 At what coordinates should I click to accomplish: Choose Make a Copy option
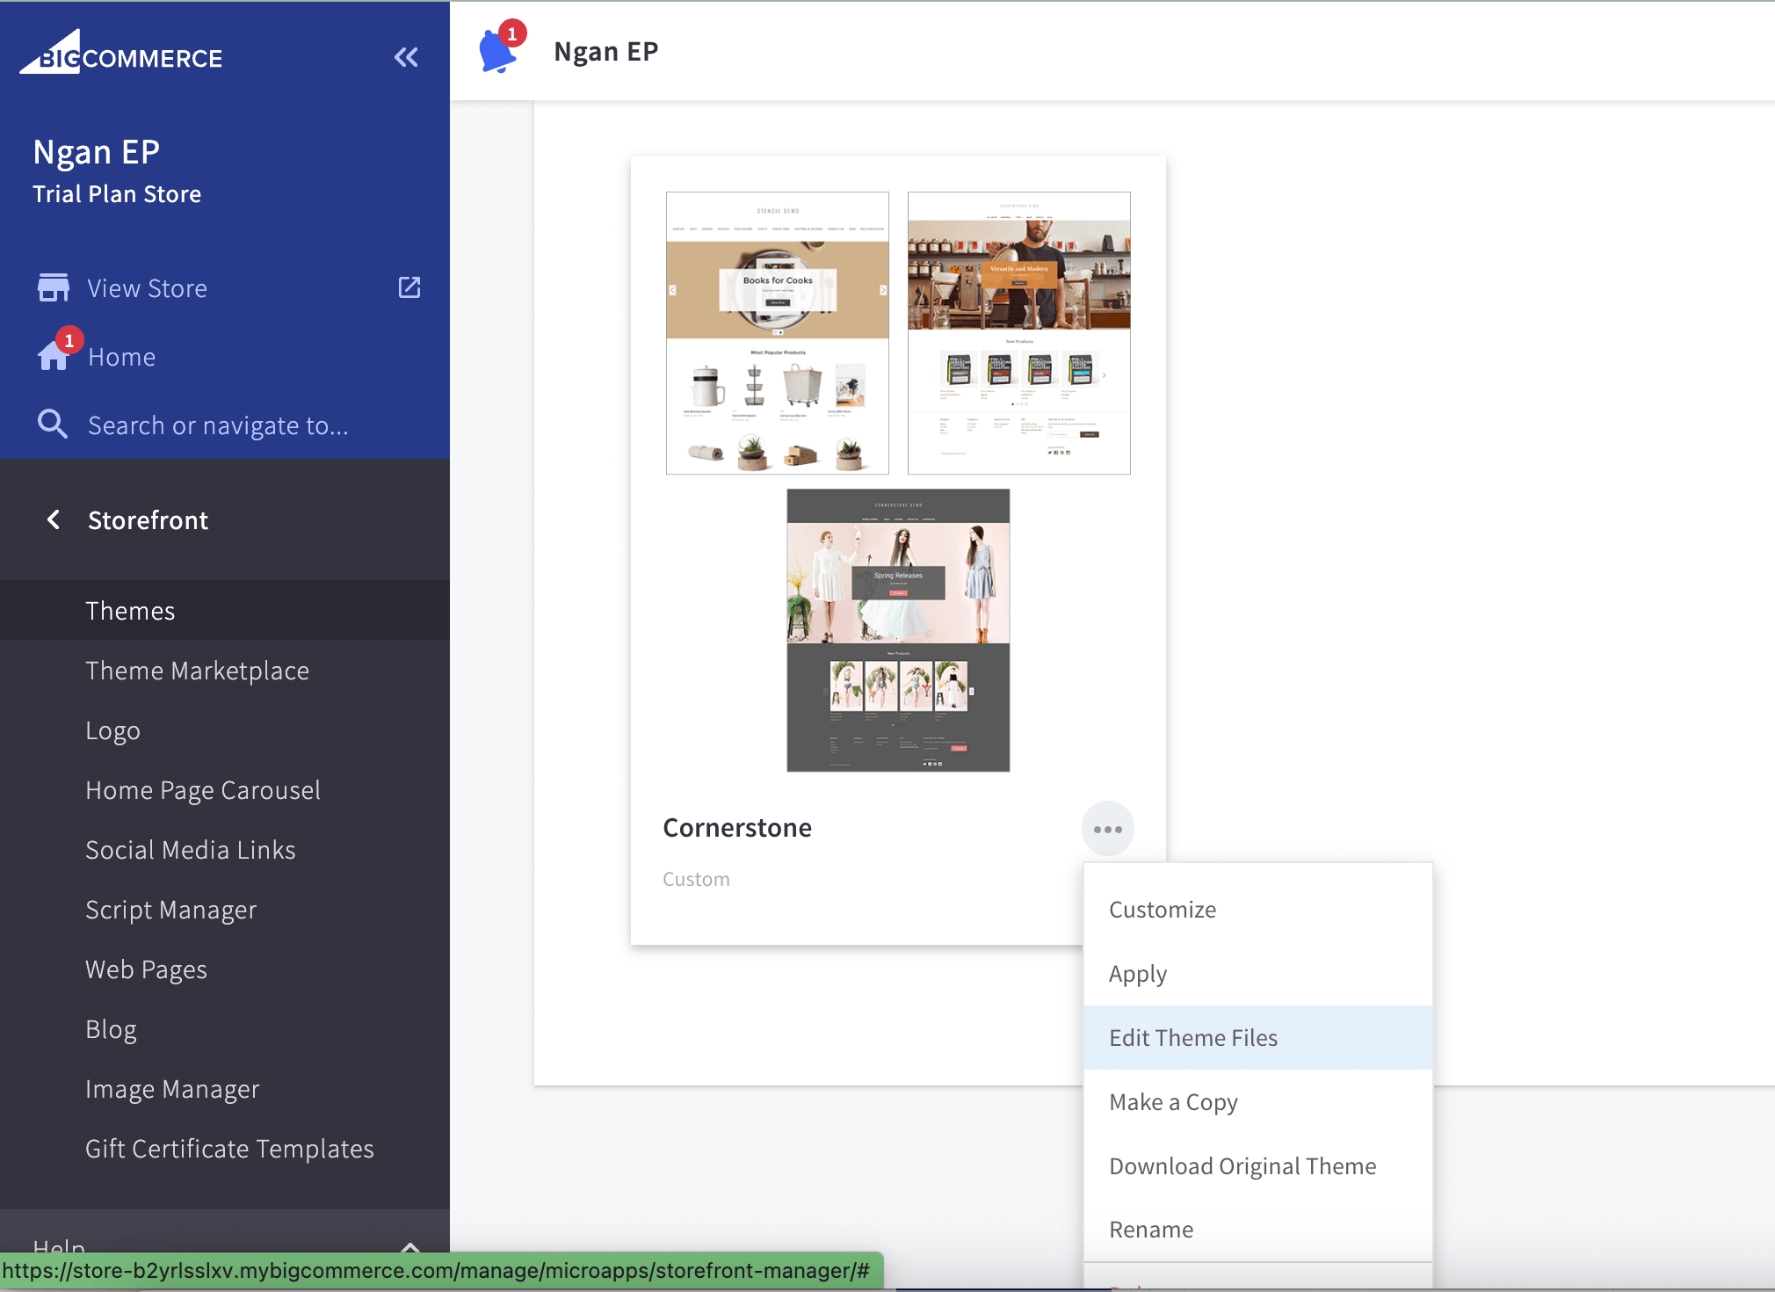tap(1172, 1102)
